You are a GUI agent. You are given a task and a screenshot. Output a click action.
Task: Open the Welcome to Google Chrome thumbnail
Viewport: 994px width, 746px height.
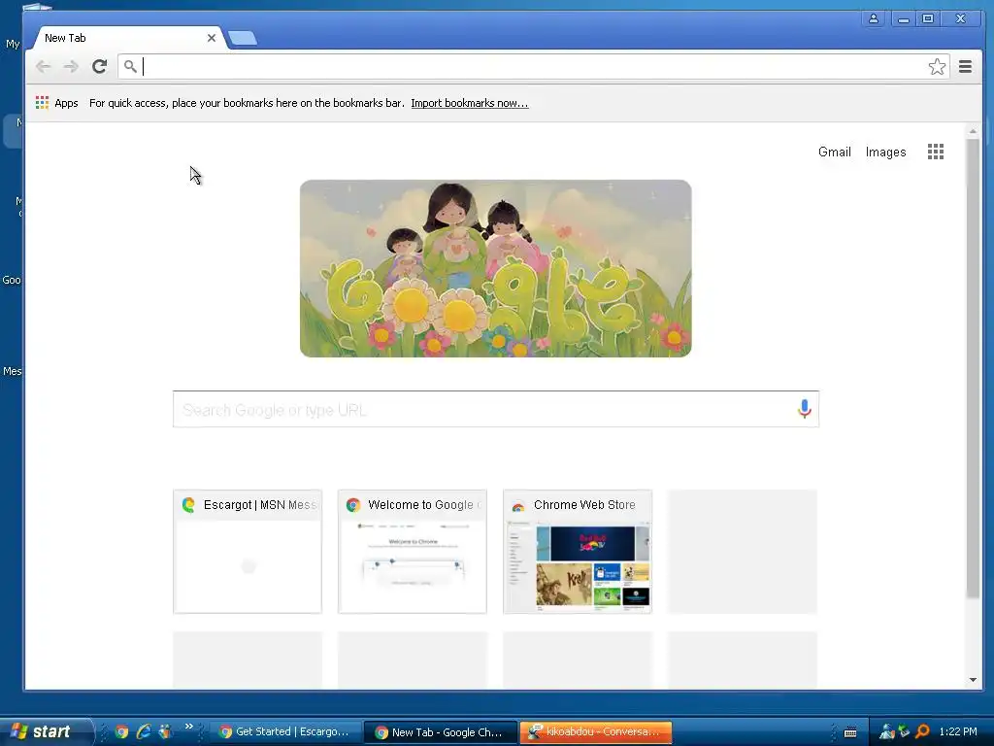(x=412, y=552)
